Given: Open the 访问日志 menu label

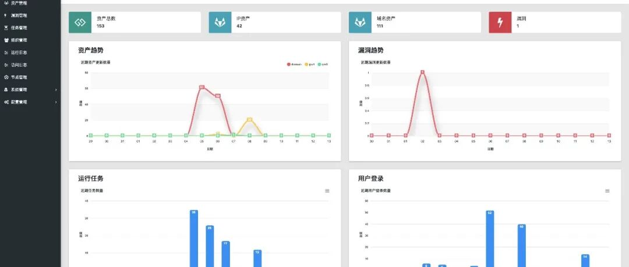Looking at the screenshot, I should pyautogui.click(x=19, y=65).
